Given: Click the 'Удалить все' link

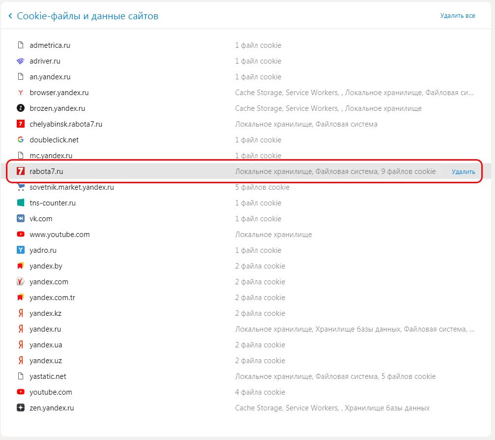Looking at the screenshot, I should click(457, 16).
